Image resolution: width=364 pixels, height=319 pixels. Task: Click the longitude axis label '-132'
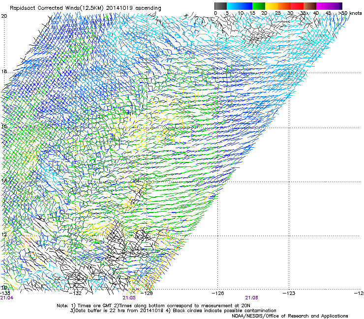[x=76, y=293]
